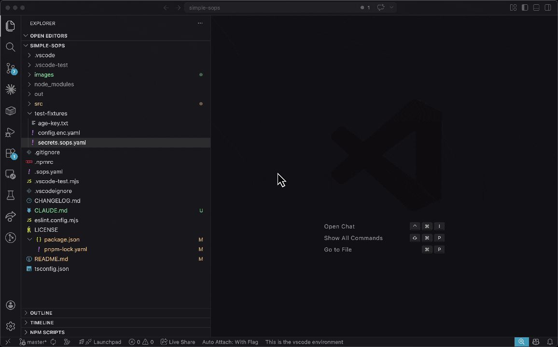This screenshot has width=558, height=347.
Task: Open the chat icon in title bar
Action: pos(381,7)
